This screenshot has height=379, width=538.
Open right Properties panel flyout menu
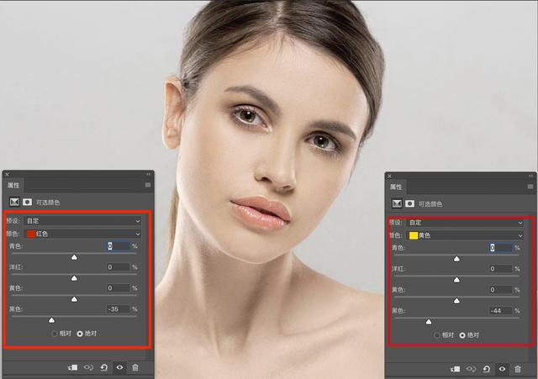point(530,186)
